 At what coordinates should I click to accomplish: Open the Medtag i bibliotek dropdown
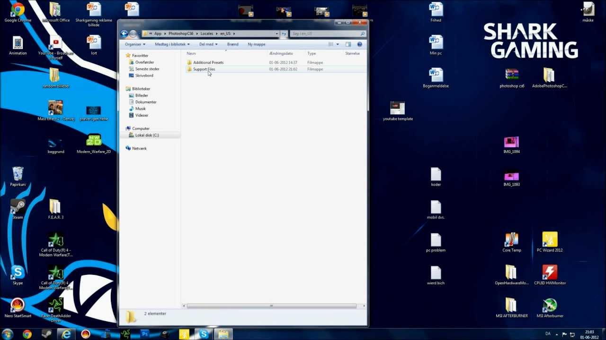tap(172, 44)
